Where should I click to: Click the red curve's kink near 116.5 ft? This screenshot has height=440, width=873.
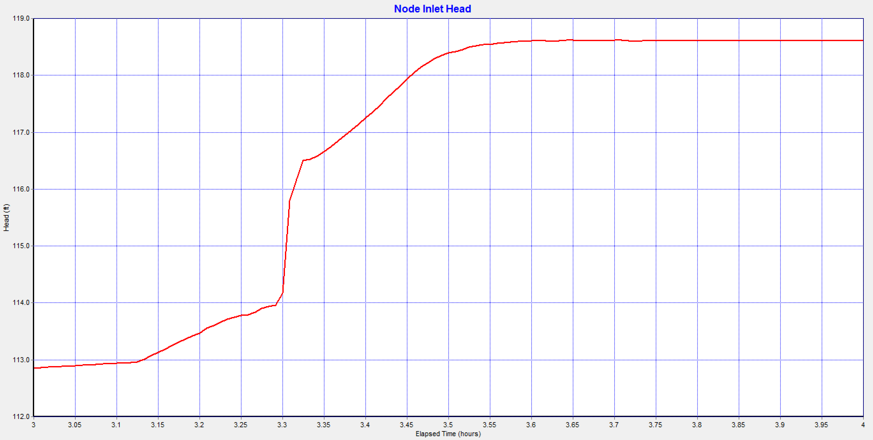(303, 160)
